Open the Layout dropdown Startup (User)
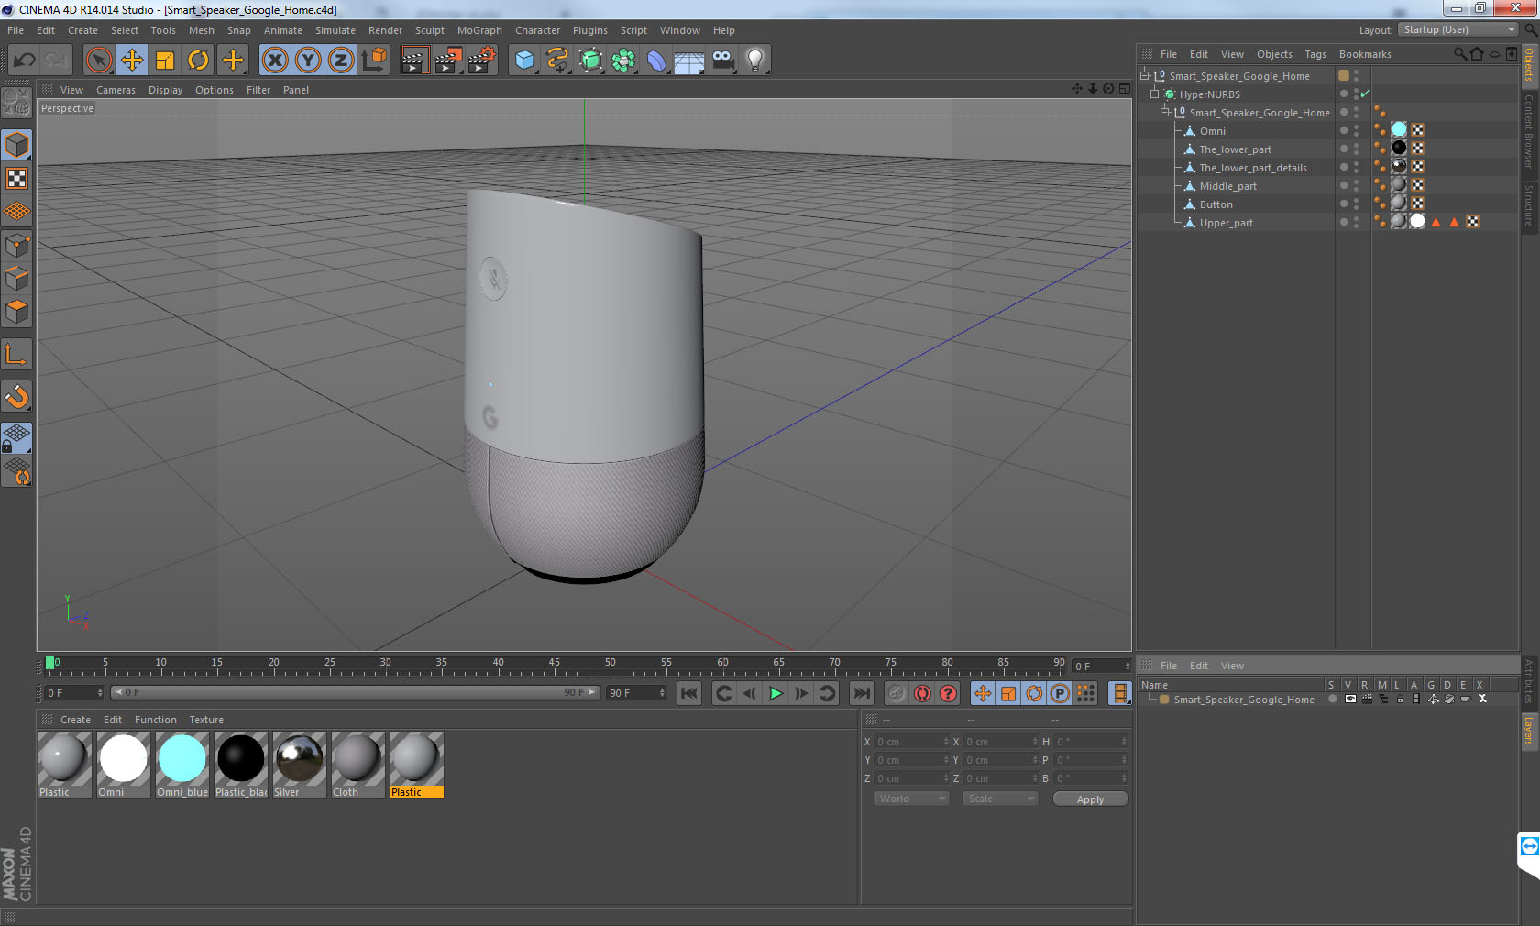The height and width of the screenshot is (926, 1540). click(x=1459, y=30)
